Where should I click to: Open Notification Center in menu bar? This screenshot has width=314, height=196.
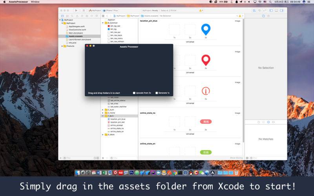[309, 2]
